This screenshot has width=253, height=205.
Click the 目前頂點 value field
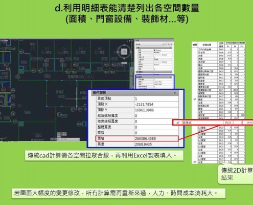156,98
